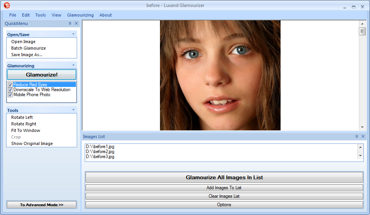Click Glamourize All Images In List
Screen dimensions: 370x215
[x=224, y=177]
